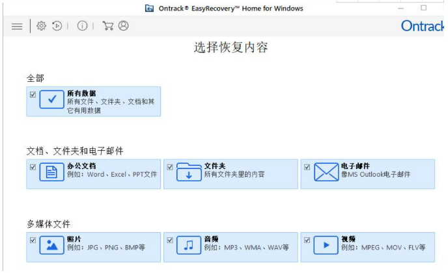Click the 音频 music note icon
The width and height of the screenshot is (448, 273).
tap(189, 245)
